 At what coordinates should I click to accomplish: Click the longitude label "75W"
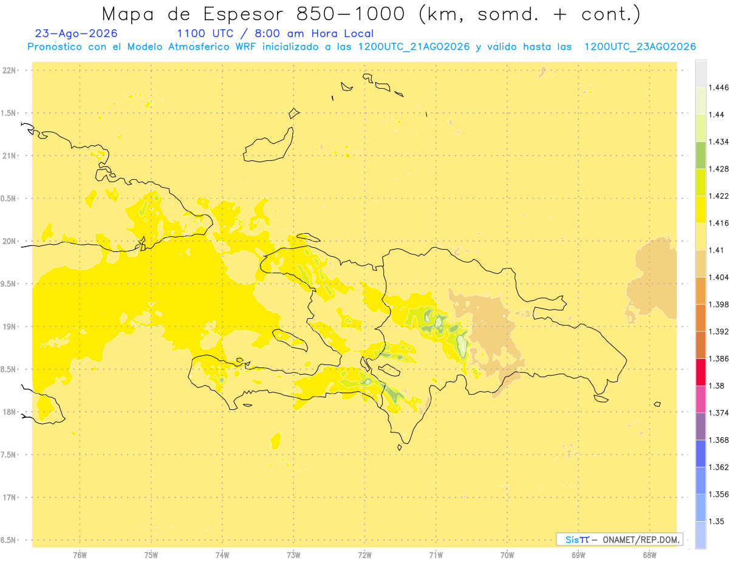coord(151,554)
